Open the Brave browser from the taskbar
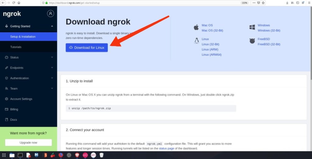 77,155
